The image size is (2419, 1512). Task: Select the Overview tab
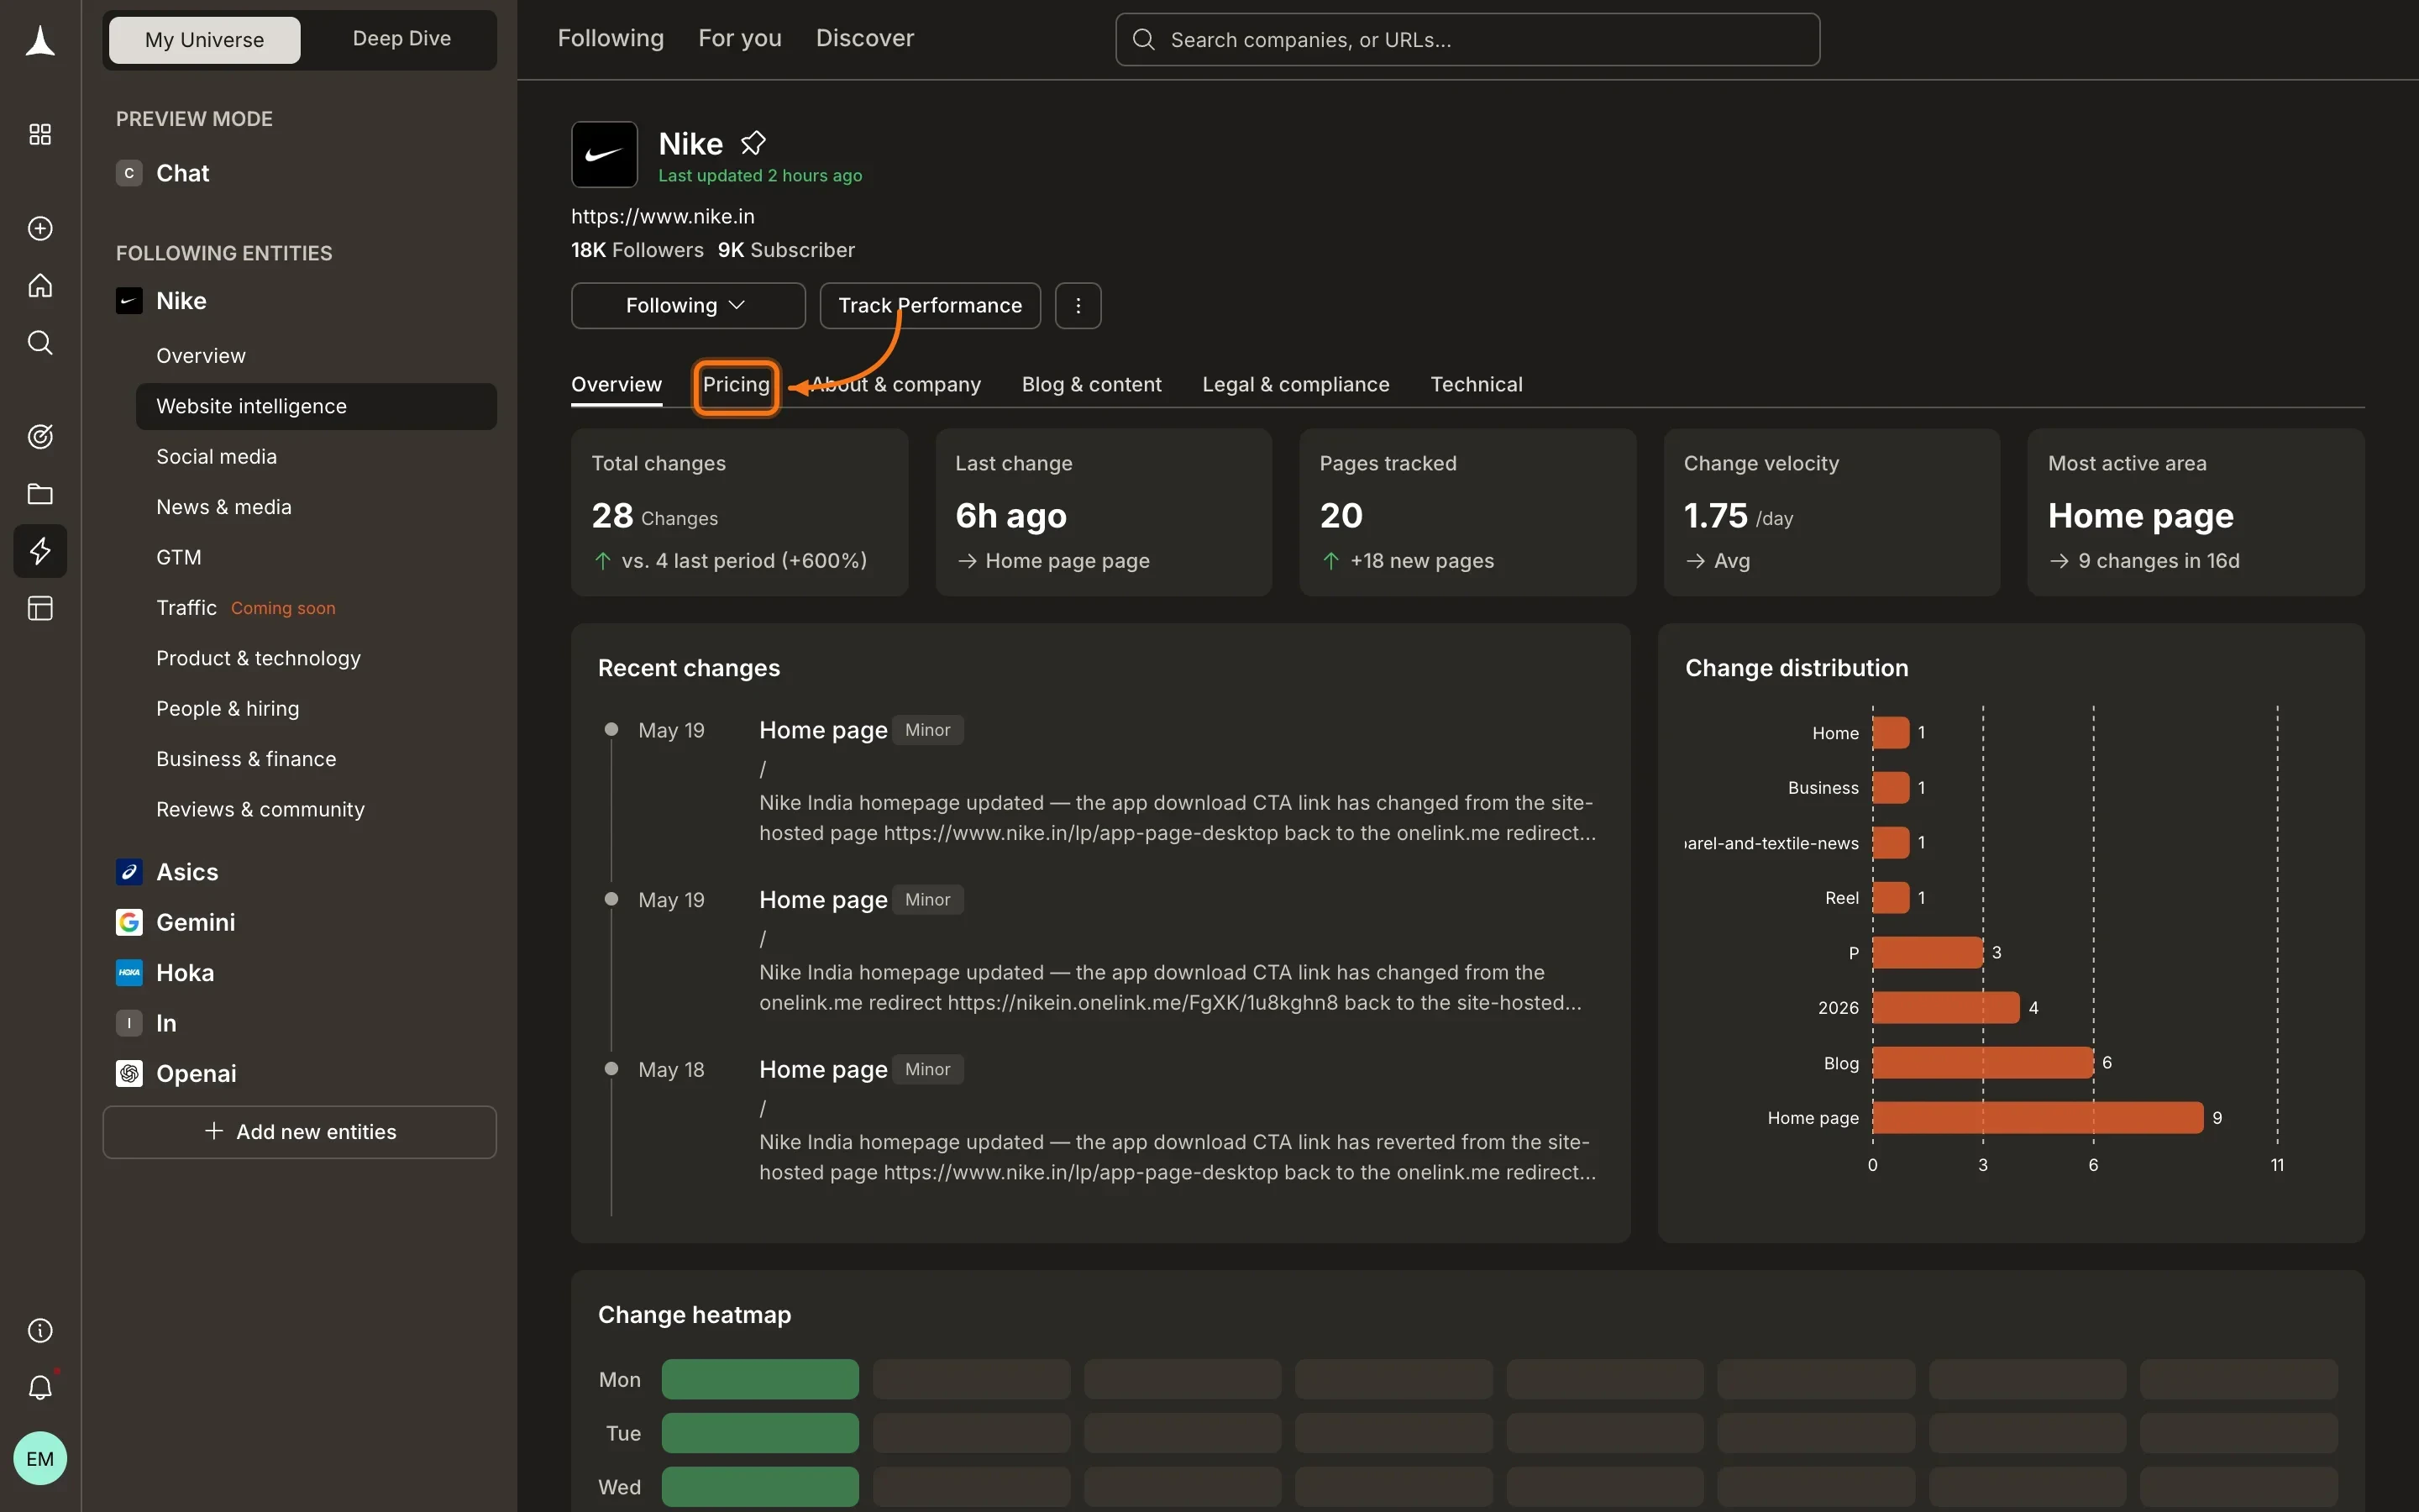617,385
